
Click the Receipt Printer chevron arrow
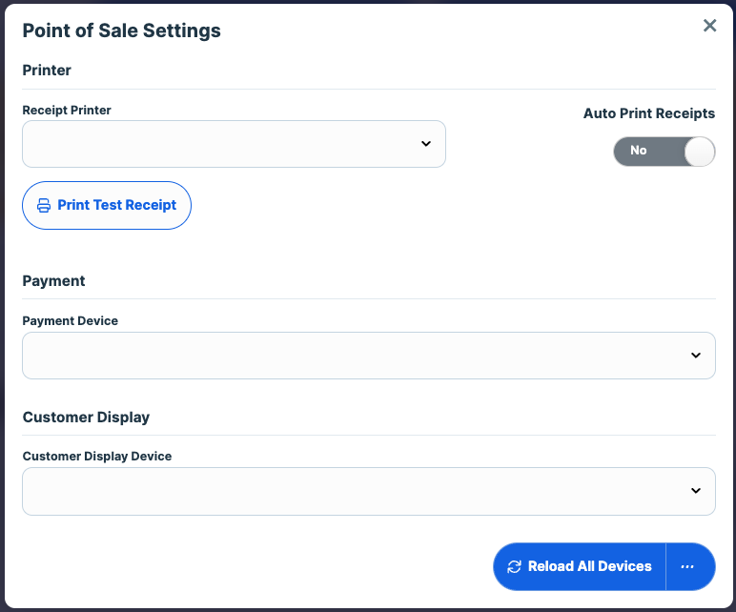click(425, 144)
